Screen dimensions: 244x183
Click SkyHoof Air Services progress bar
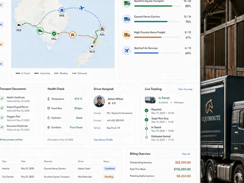click(x=157, y=53)
